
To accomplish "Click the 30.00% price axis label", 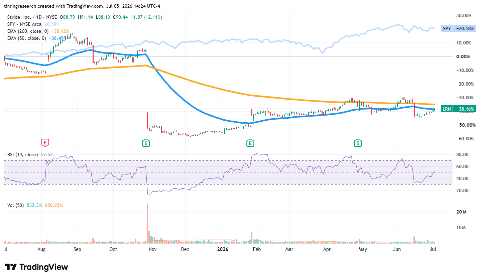I will [x=464, y=15].
